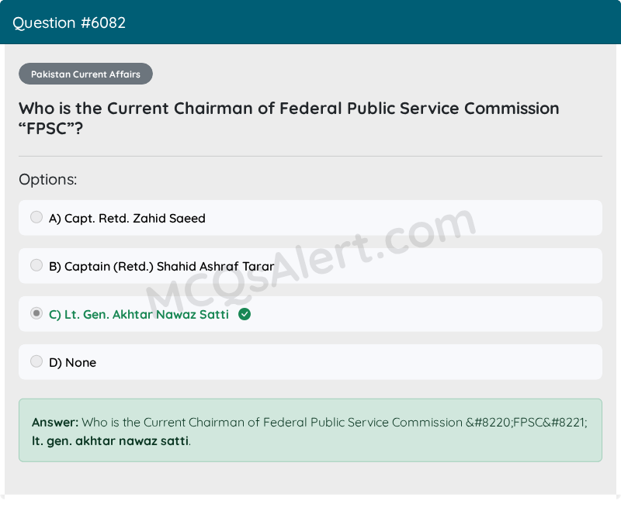Click the divider line below the question
The height and width of the screenshot is (518, 621).
(310, 156)
